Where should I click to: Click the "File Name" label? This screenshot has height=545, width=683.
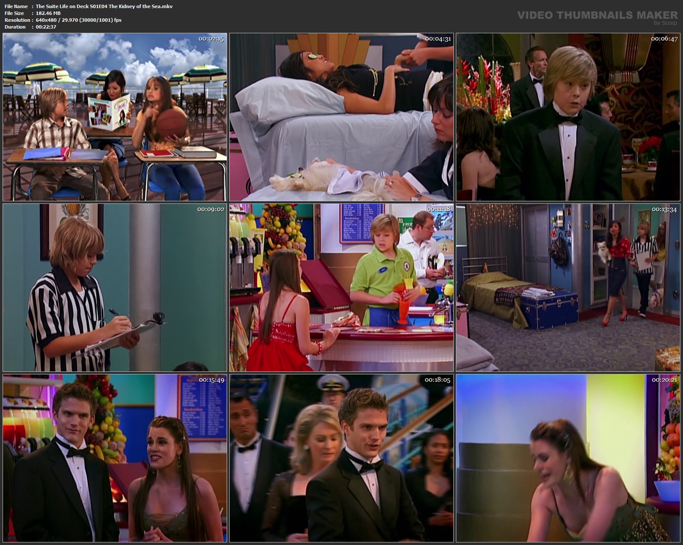pos(16,6)
